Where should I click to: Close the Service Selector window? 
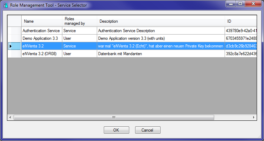point(253,4)
